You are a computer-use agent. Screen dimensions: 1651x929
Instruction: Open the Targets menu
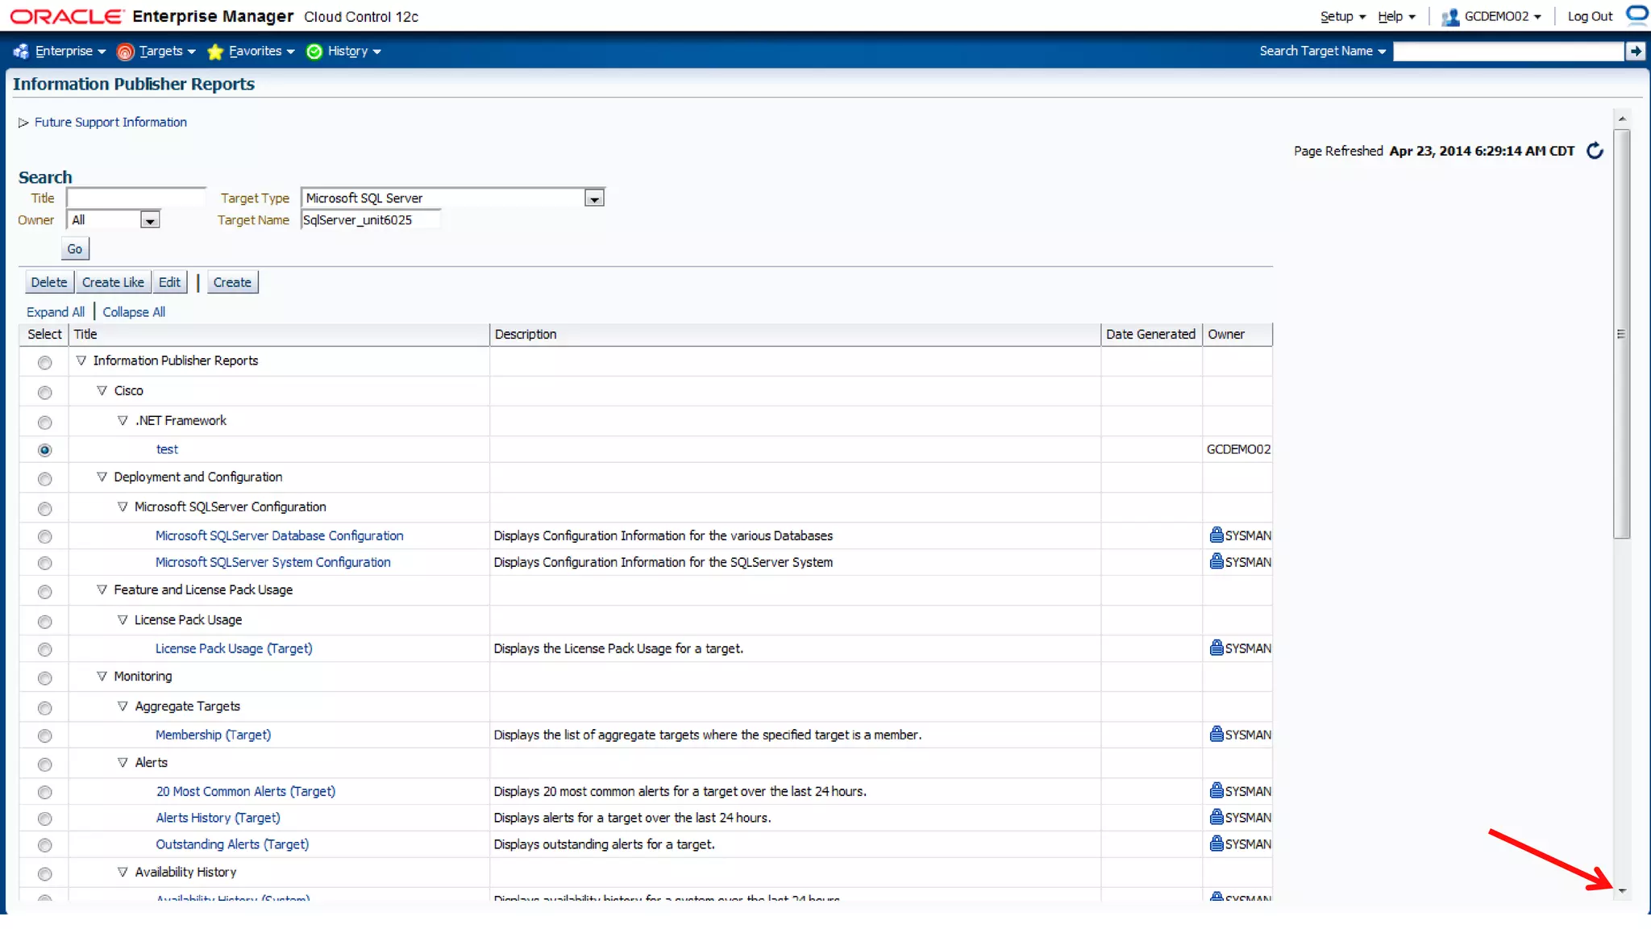[167, 51]
